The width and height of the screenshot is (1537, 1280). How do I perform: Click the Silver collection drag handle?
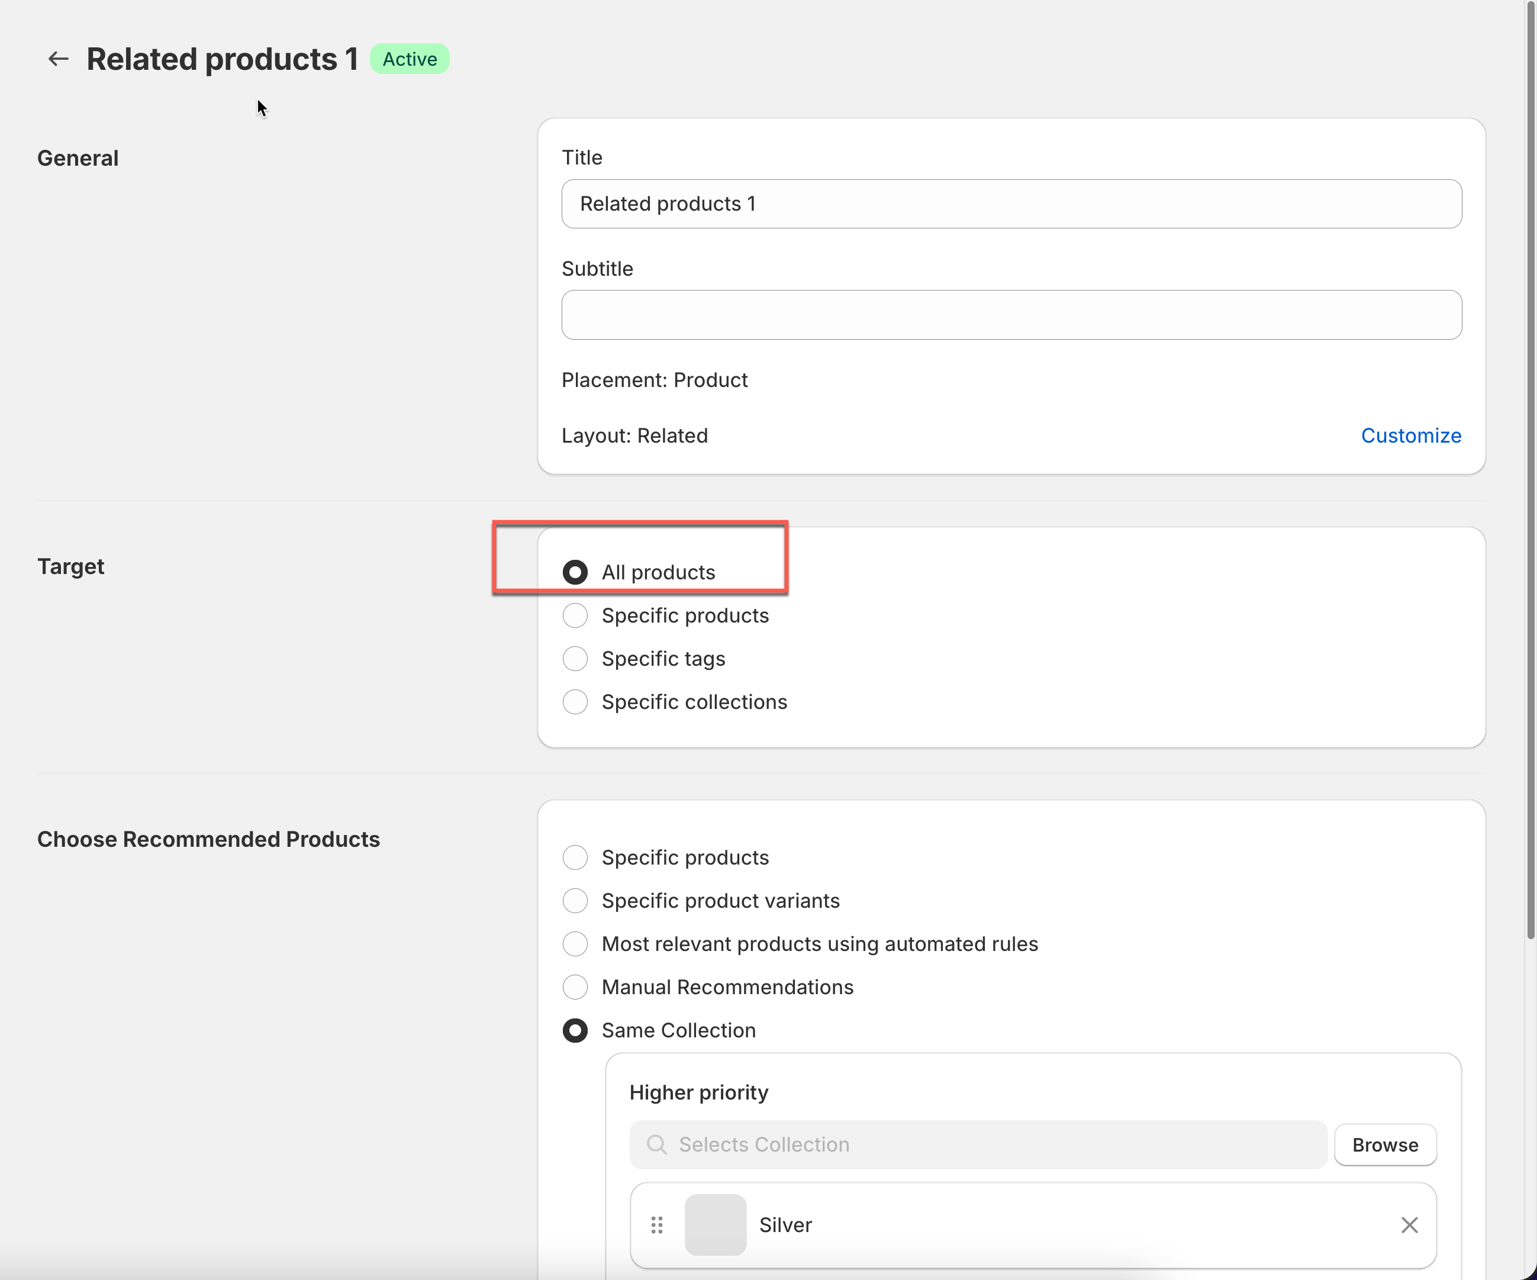click(656, 1224)
